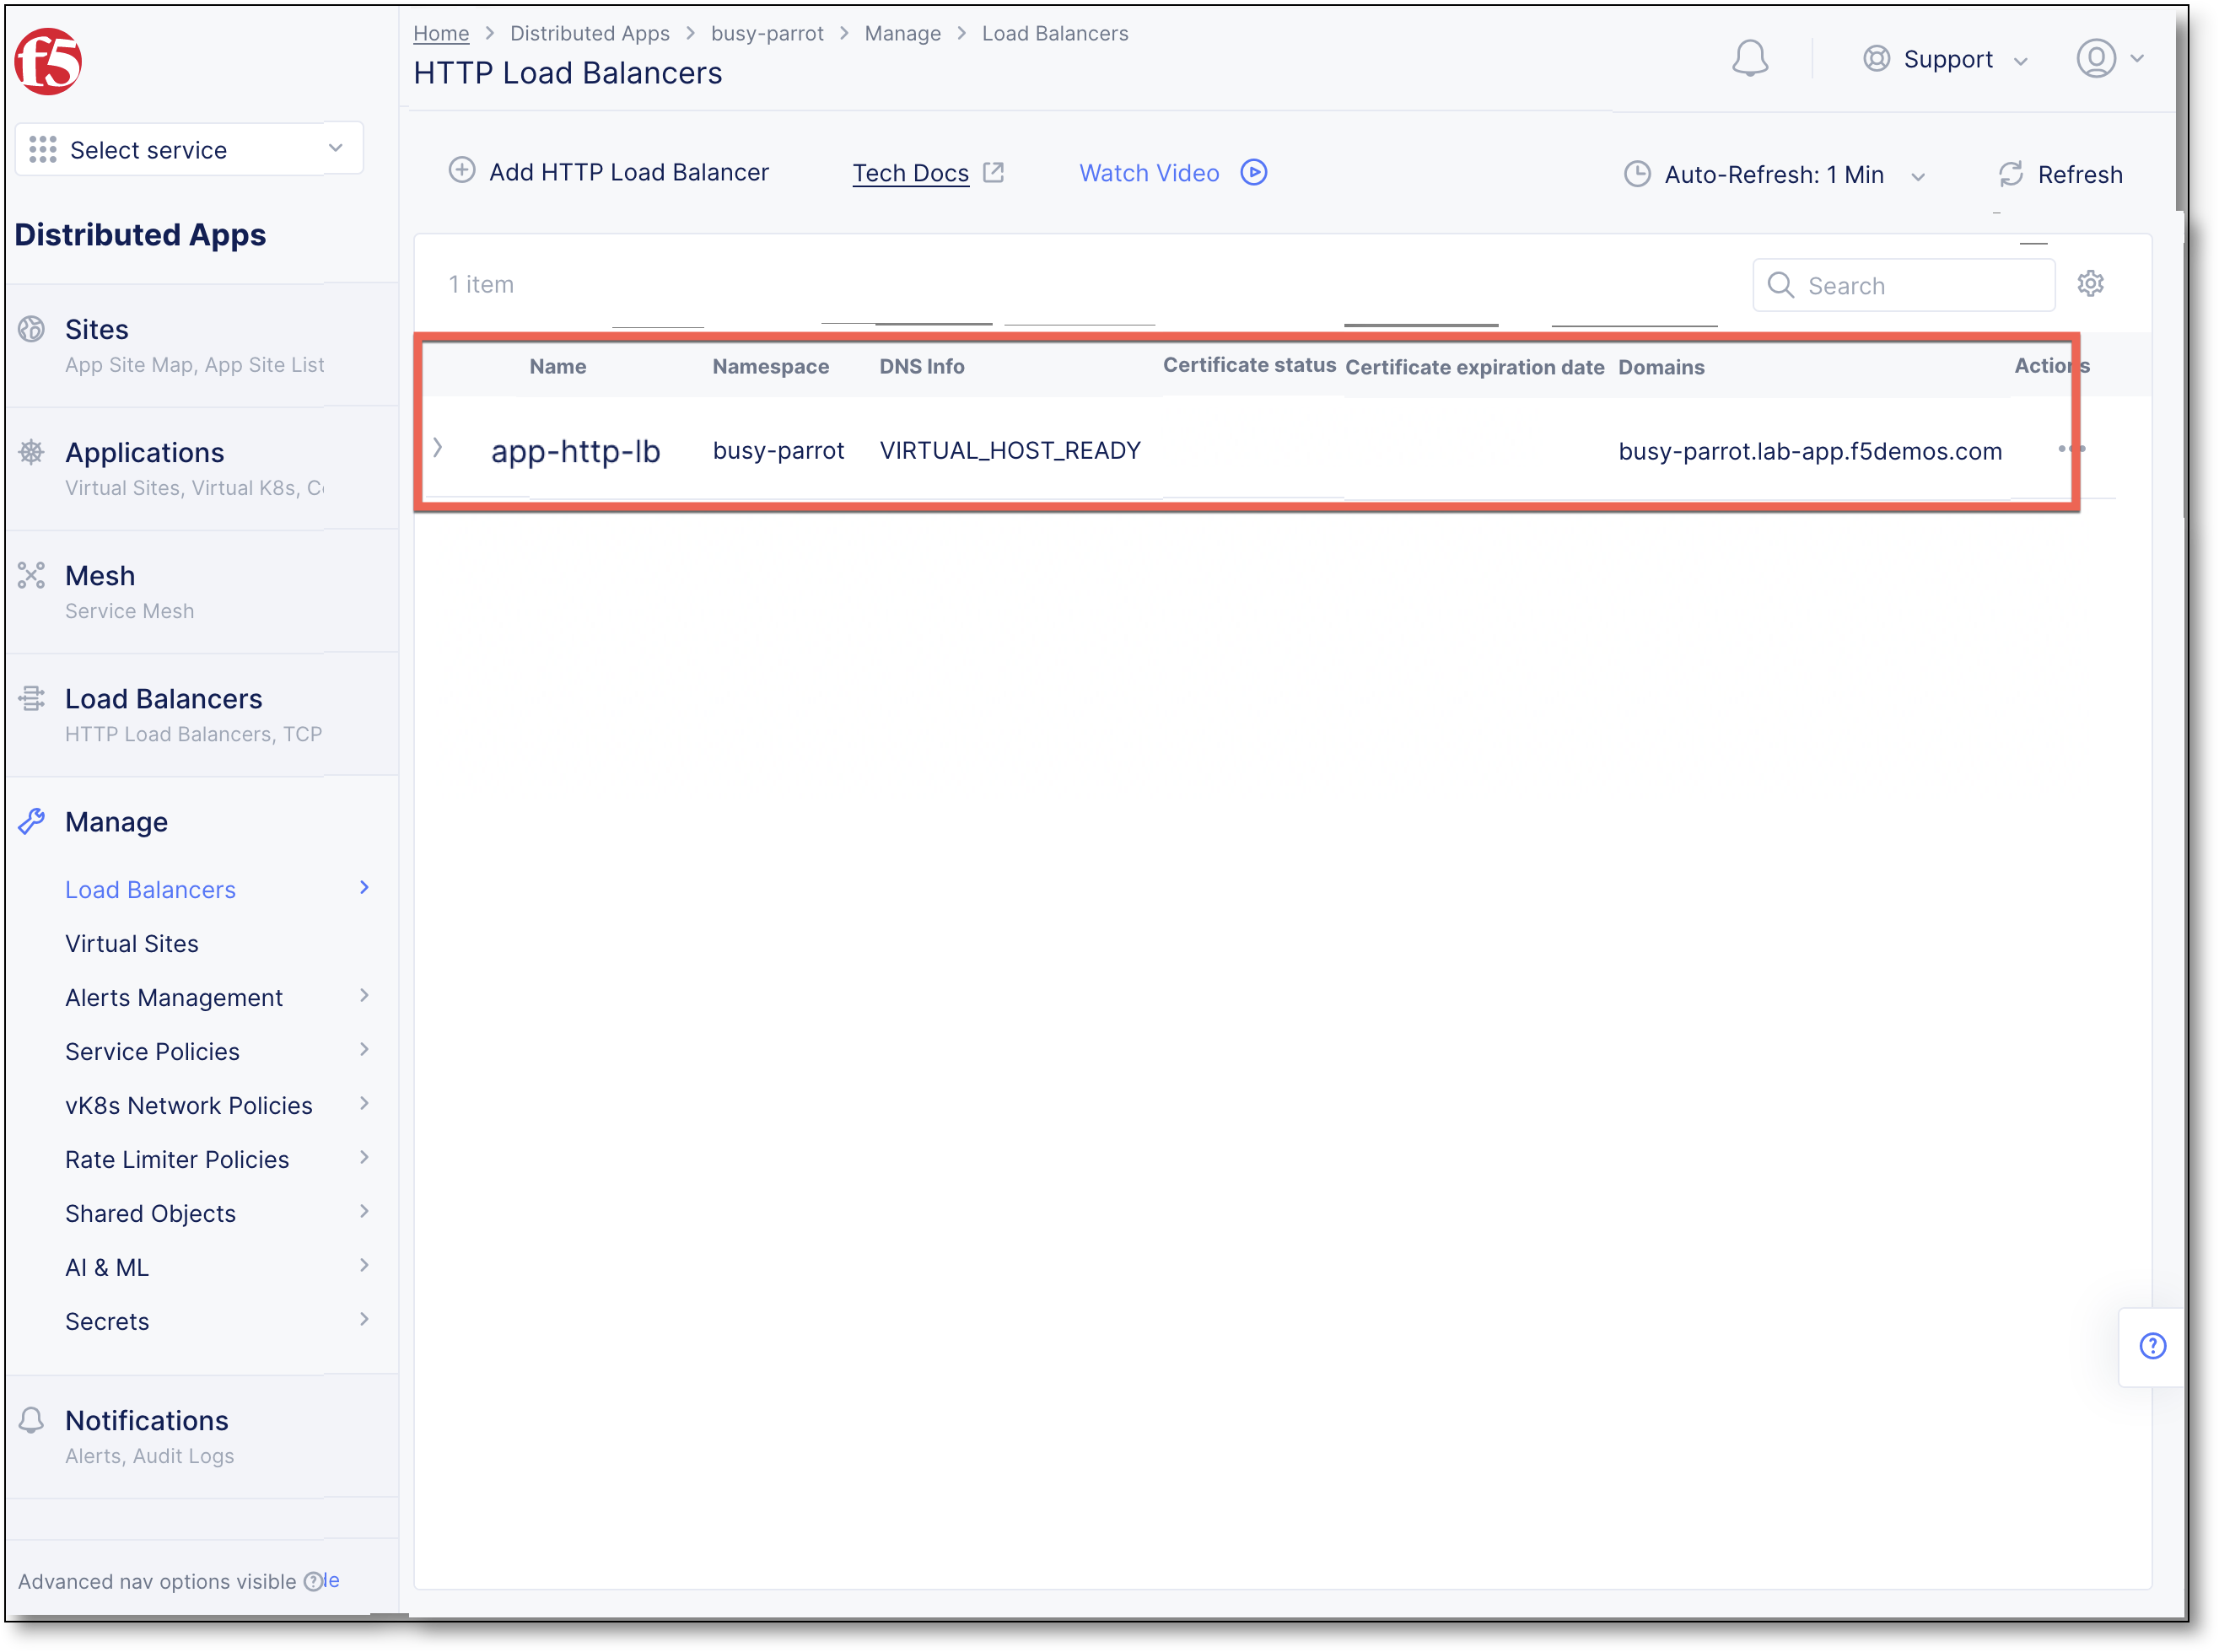Click the Manage section heading
This screenshot has height=1652, width=2219.
pyautogui.click(x=116, y=821)
